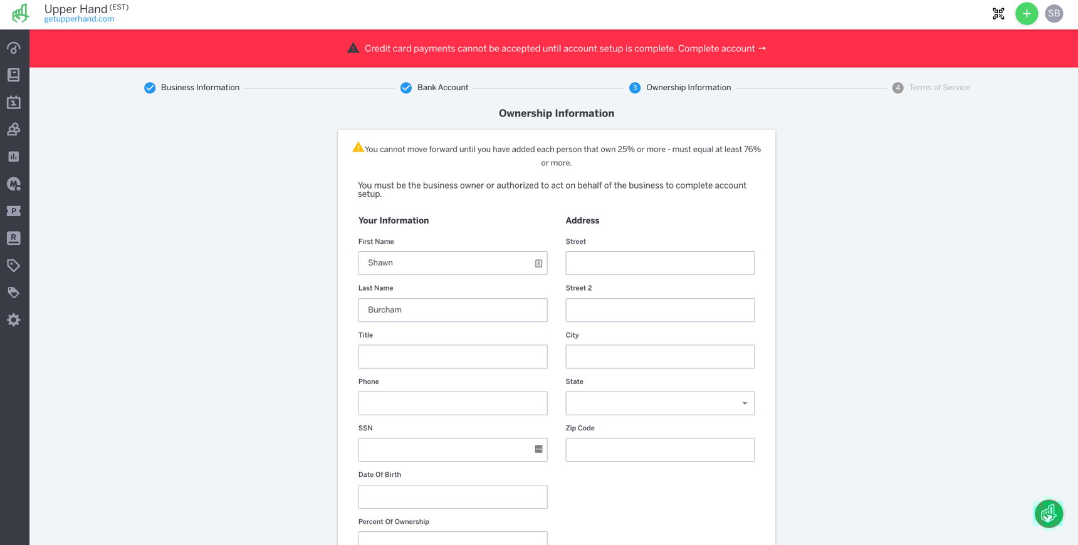Click the ticket icon in the sidebar
The height and width of the screenshot is (545, 1078).
tap(13, 211)
